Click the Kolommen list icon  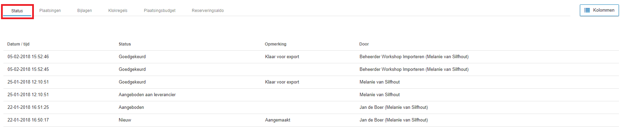point(587,10)
